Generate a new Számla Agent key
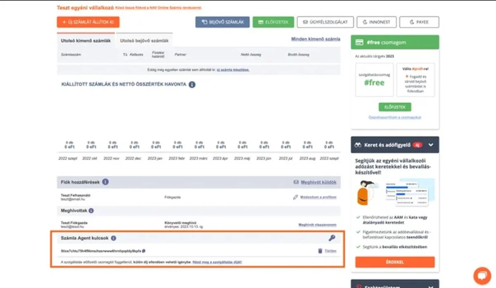This screenshot has width=496, height=288. 332,238
